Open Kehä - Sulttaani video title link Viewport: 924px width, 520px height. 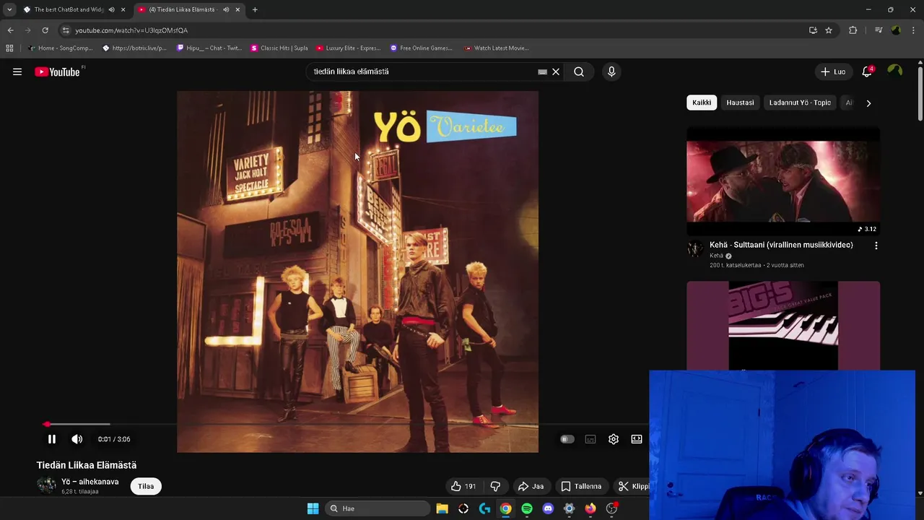coord(781,245)
